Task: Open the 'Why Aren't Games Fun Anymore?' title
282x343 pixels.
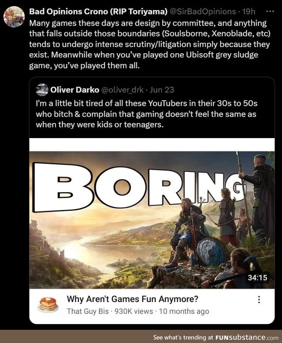Action: tap(133, 299)
